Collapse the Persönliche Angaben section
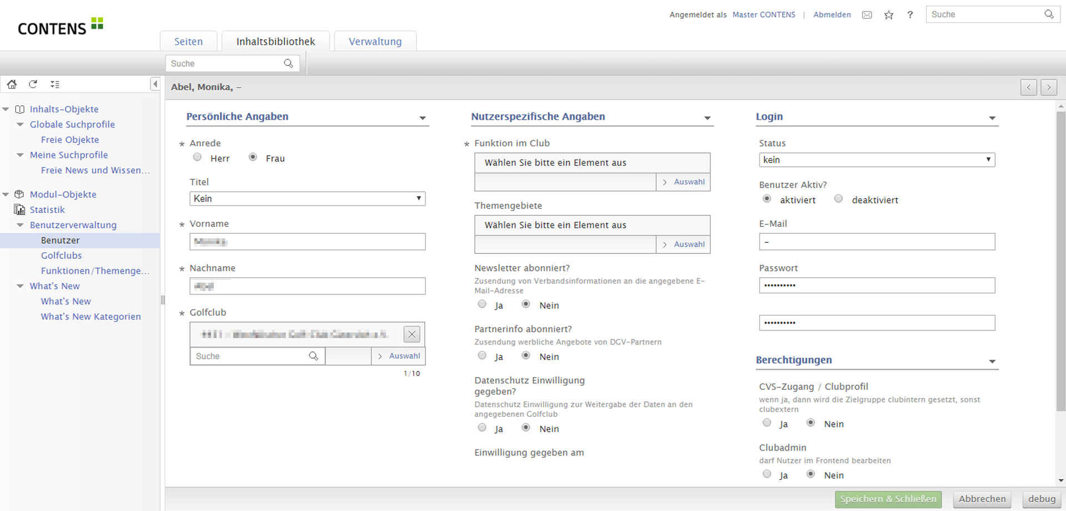The width and height of the screenshot is (1066, 511). [x=423, y=118]
